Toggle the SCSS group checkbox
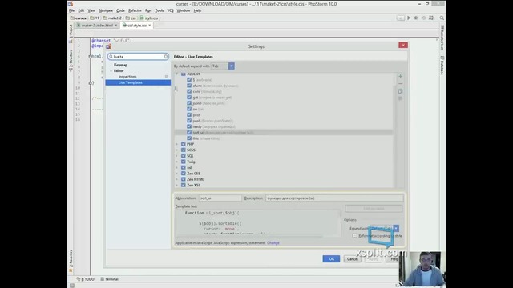Viewport: 513px width, 288px height. click(184, 150)
